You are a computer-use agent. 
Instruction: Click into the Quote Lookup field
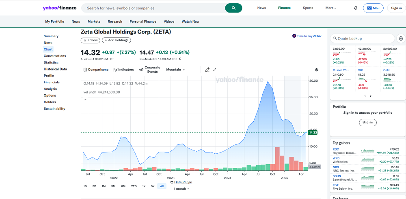point(363,38)
